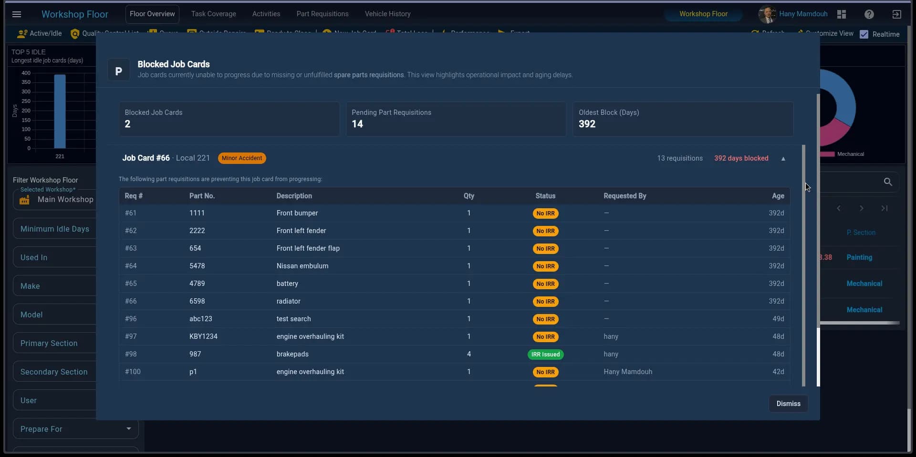Open the Part Requisitions tab
The height and width of the screenshot is (457, 916).
coord(323,14)
